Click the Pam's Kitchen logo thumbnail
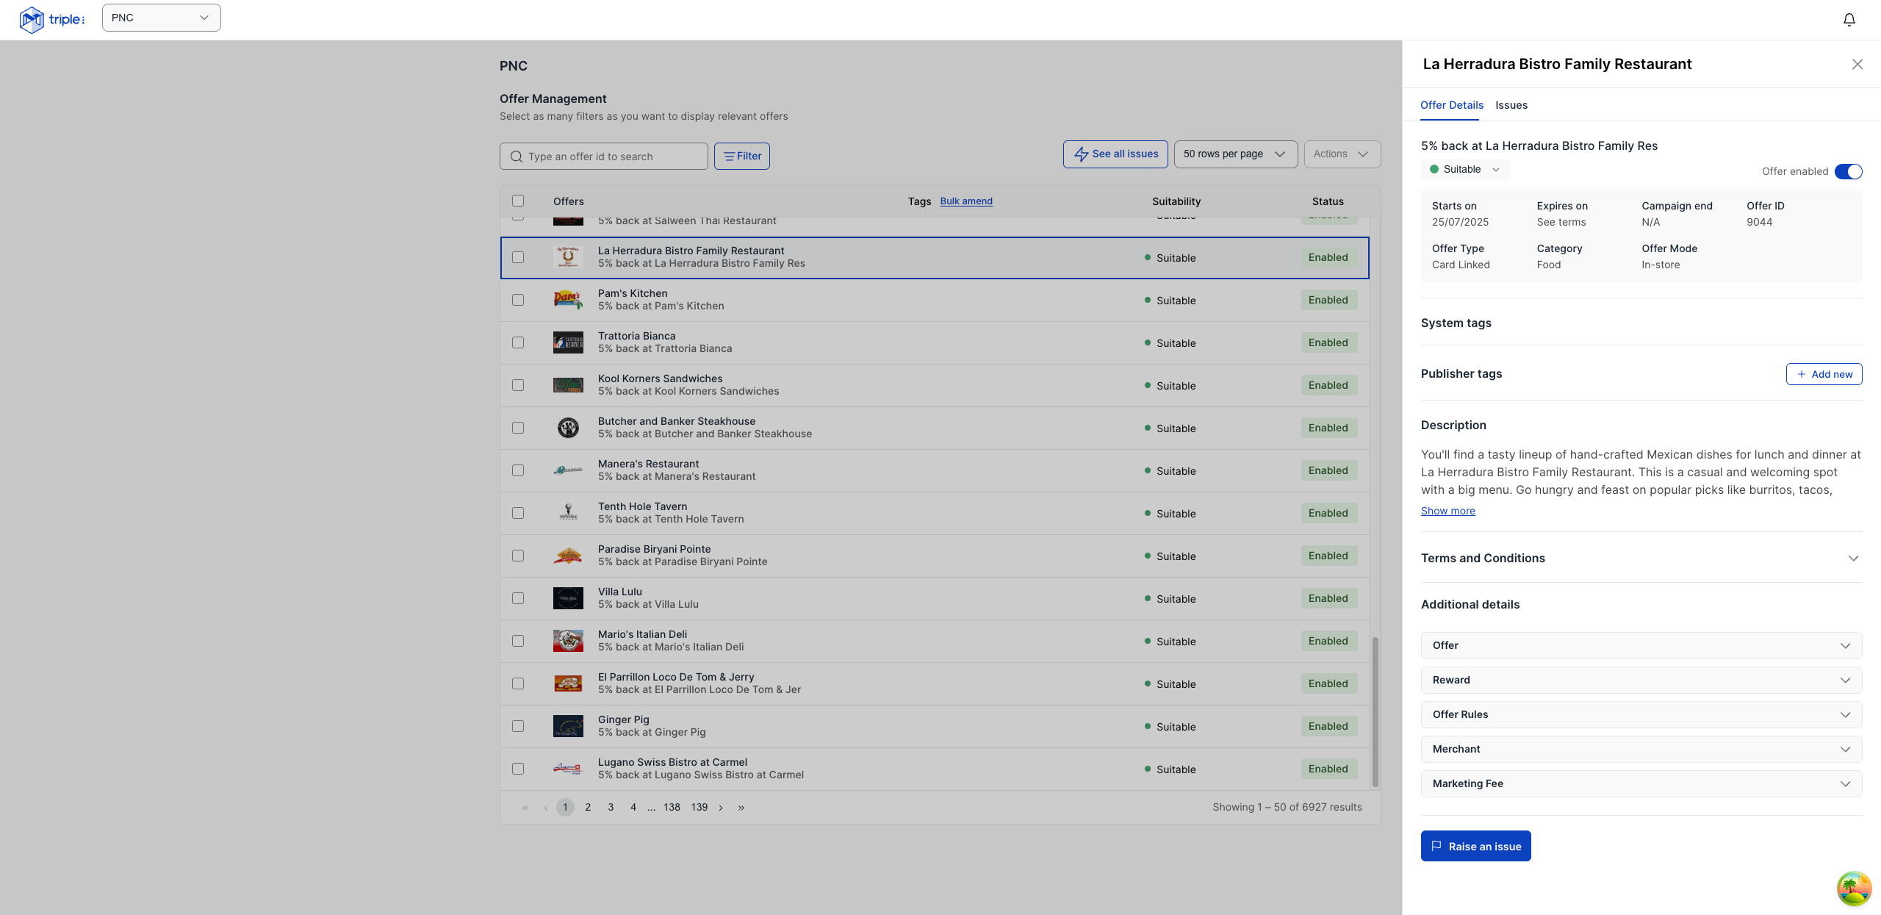1881x915 pixels. tap(568, 300)
